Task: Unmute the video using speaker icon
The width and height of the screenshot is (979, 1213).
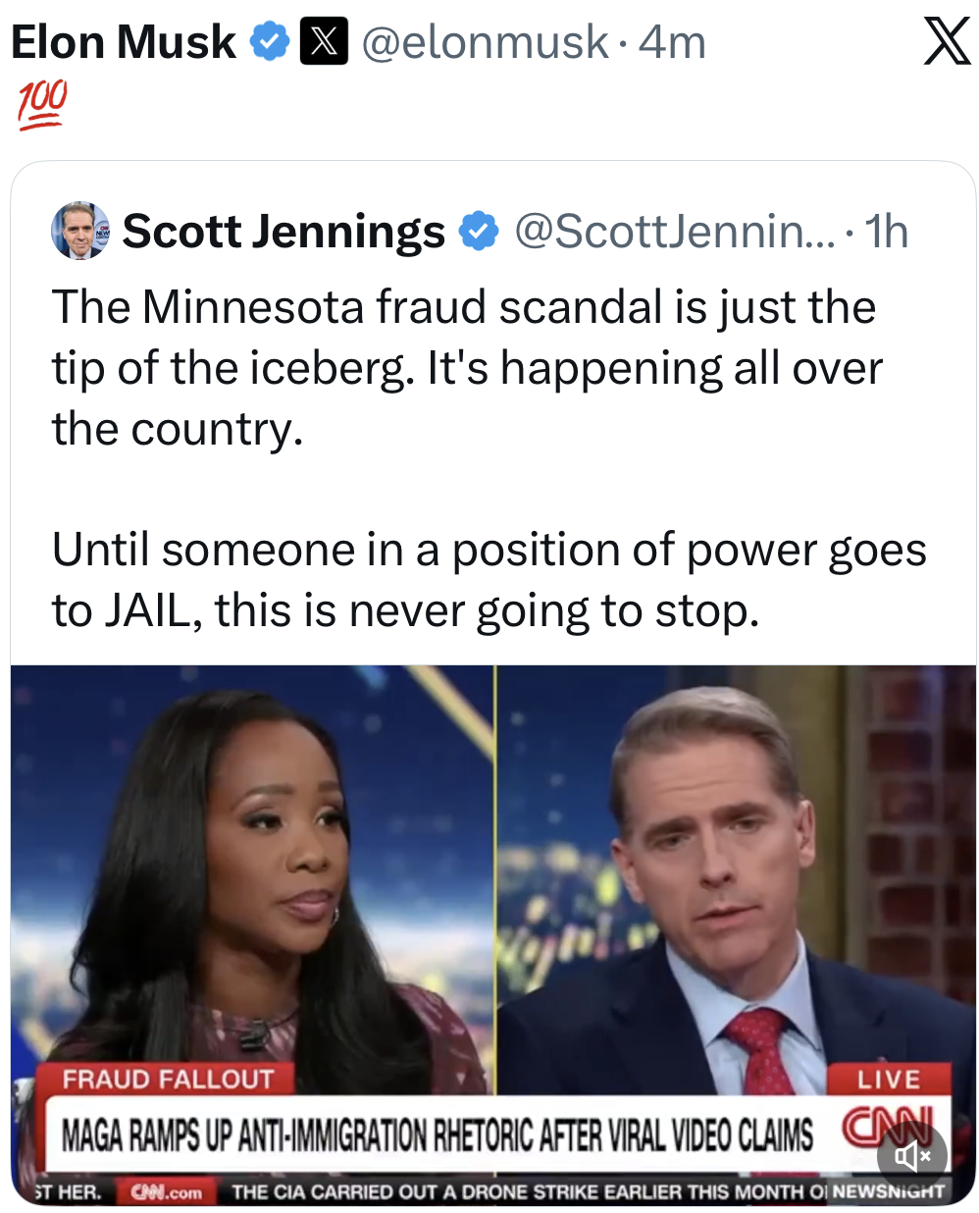Action: point(912,1156)
